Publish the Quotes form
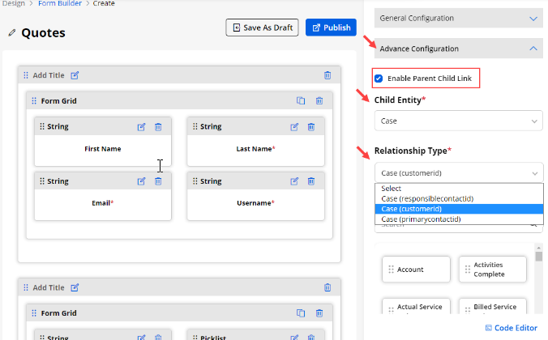Viewport: 548px width, 340px height. (x=331, y=28)
